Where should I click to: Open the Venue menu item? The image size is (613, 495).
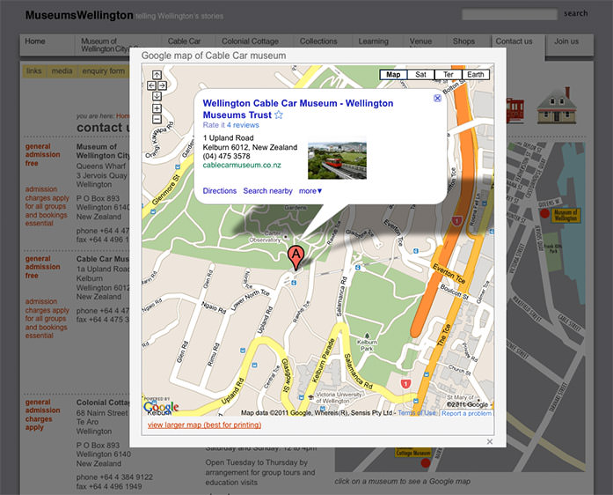[x=420, y=41]
